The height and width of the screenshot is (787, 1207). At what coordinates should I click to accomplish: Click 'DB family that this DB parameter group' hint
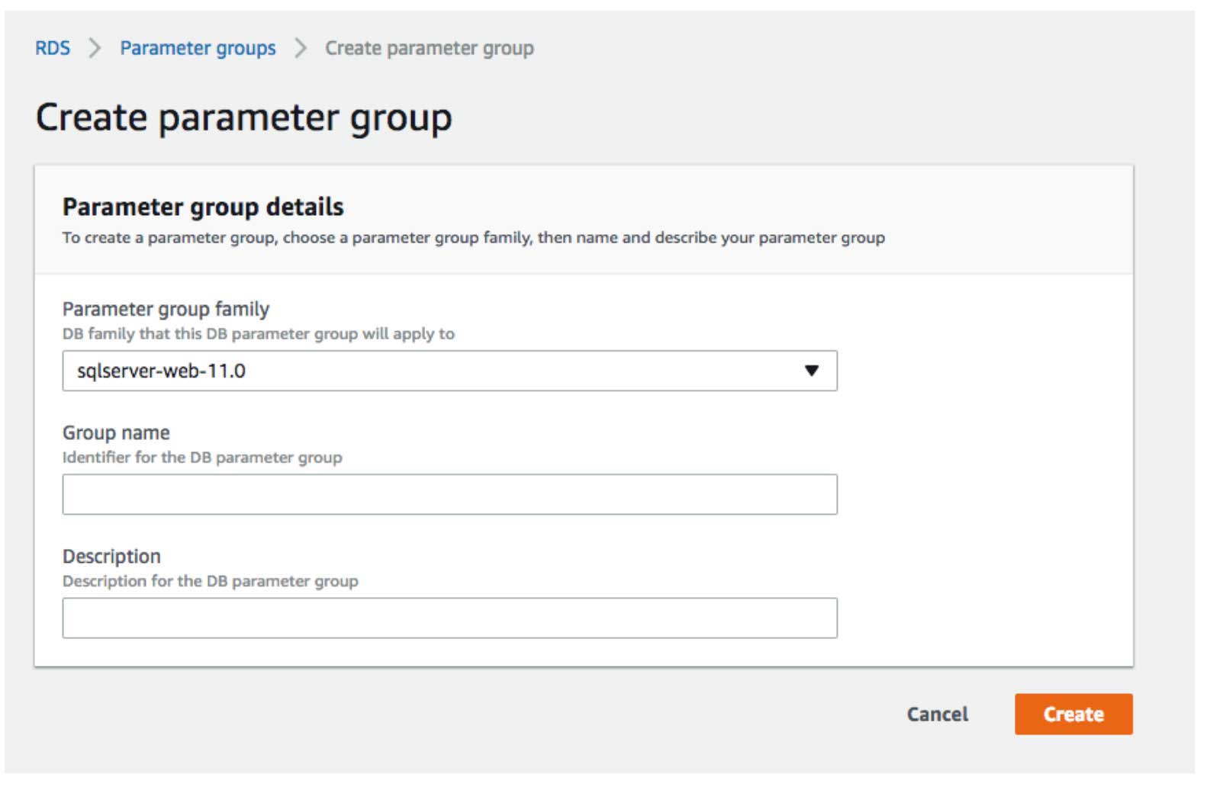[x=258, y=334]
